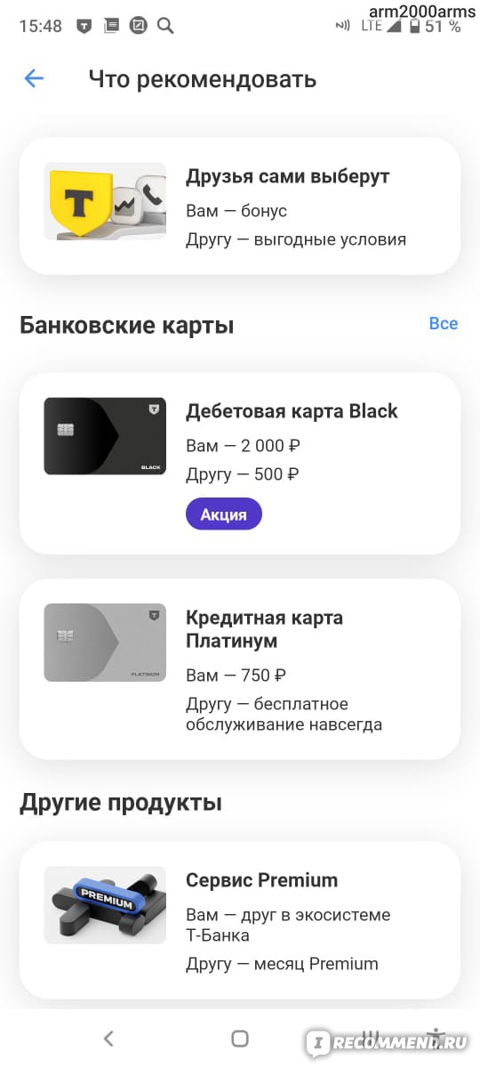Select Друзья сами выберут card
This screenshot has height=1068, width=480.
pos(240,206)
